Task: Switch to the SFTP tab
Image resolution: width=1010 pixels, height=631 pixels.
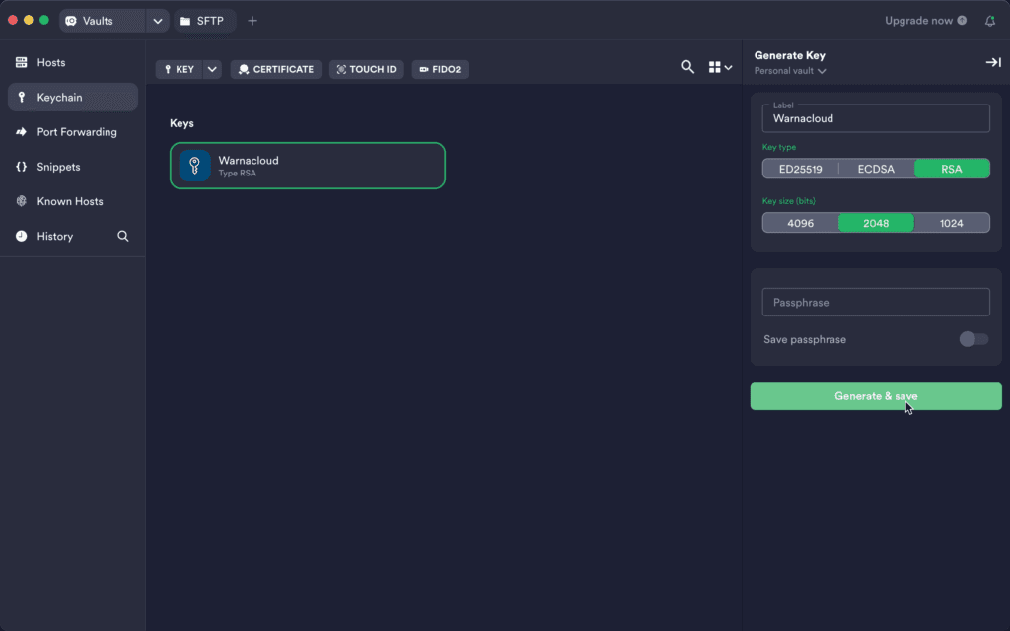Action: (x=204, y=21)
